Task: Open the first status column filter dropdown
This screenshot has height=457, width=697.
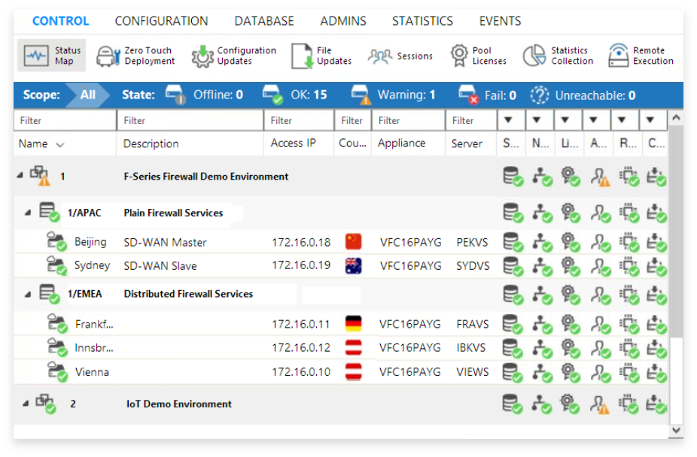Action: (508, 120)
